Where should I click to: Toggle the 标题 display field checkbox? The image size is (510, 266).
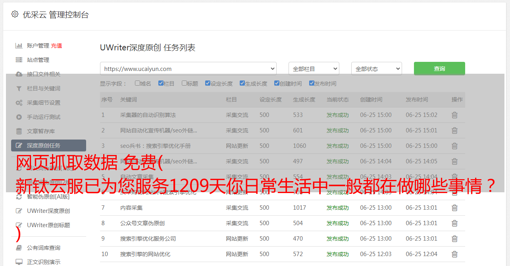point(184,83)
